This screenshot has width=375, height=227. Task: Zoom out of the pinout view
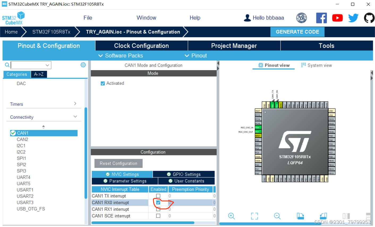[x=277, y=216]
